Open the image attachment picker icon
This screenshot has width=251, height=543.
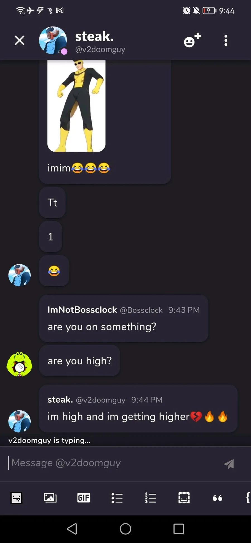click(x=50, y=498)
